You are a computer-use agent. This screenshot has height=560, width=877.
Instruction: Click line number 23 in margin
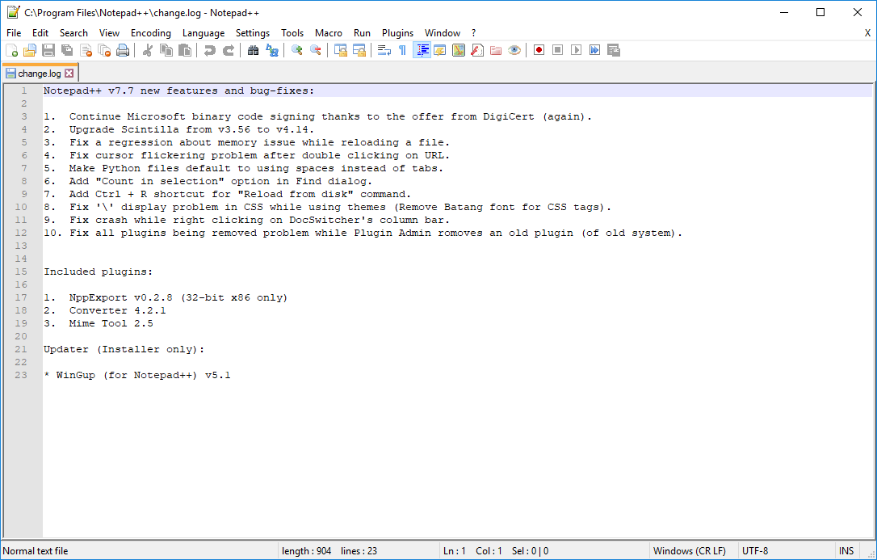(21, 375)
